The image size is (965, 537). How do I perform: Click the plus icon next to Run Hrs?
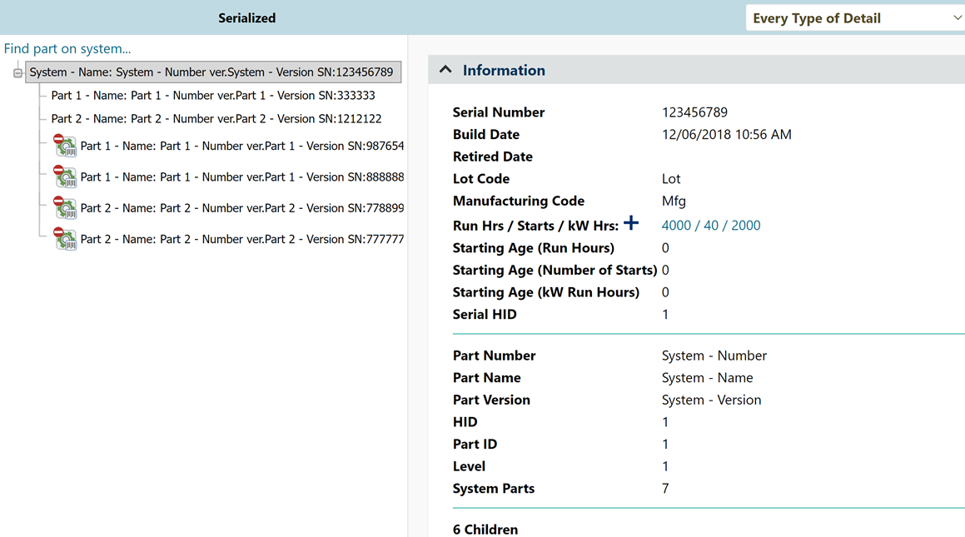click(631, 223)
